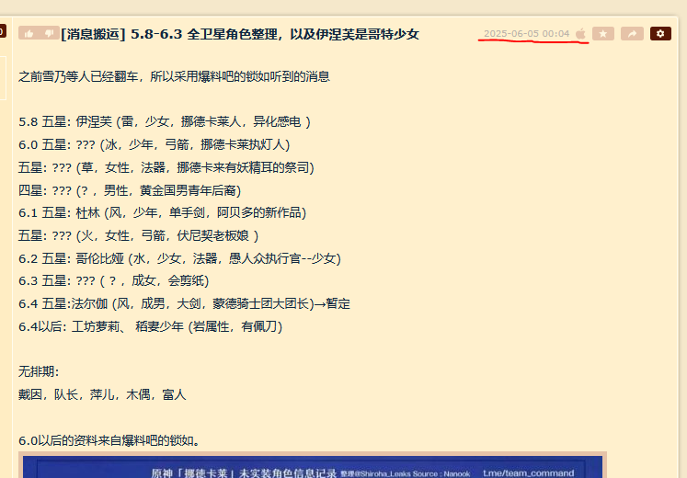
Task: Open the blue 挪德卡莱 character info image
Action: (313, 465)
